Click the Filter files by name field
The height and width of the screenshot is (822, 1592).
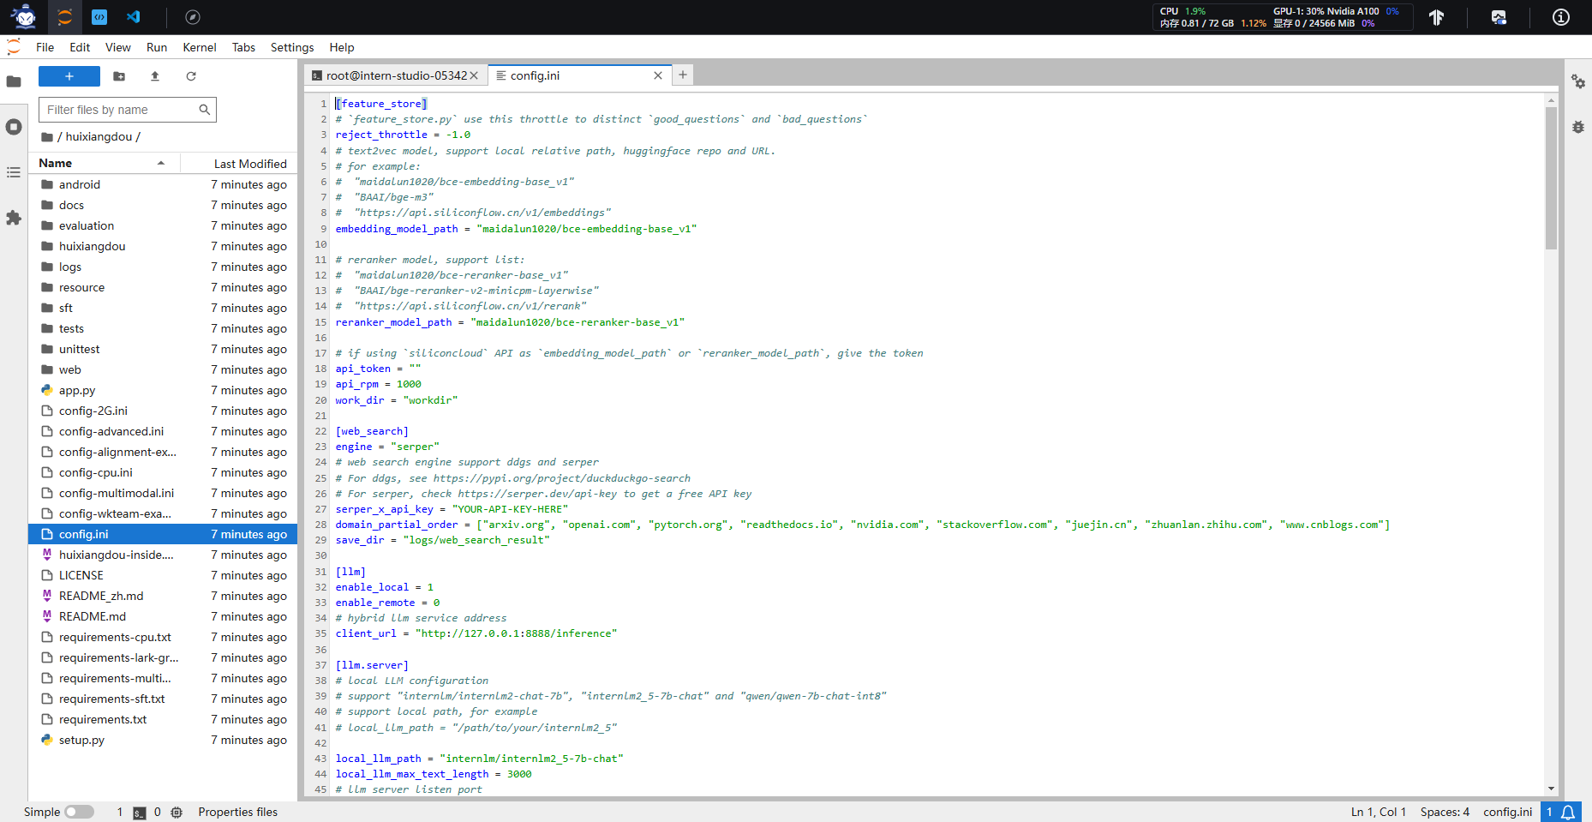pyautogui.click(x=128, y=110)
